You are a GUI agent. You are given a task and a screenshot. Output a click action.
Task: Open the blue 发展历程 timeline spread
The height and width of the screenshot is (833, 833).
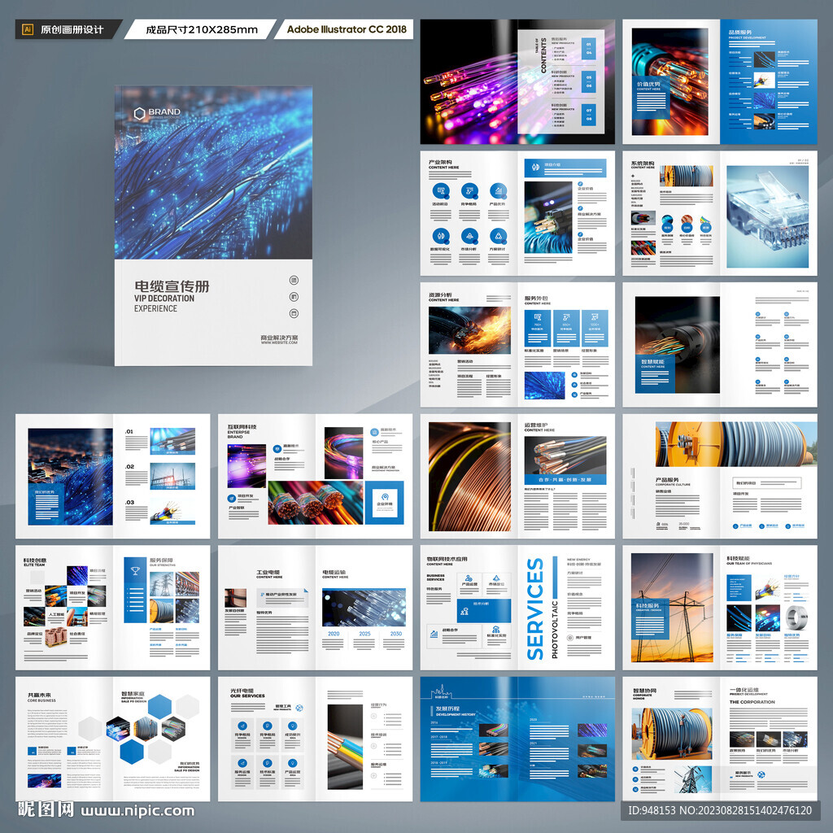(517, 739)
